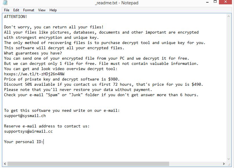Click the vertical scrollbar down arrow
234x168 pixels.
(228, 159)
